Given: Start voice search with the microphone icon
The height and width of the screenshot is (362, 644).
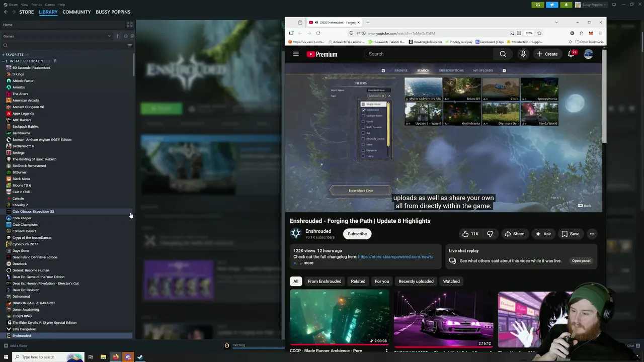Looking at the screenshot, I should (523, 54).
